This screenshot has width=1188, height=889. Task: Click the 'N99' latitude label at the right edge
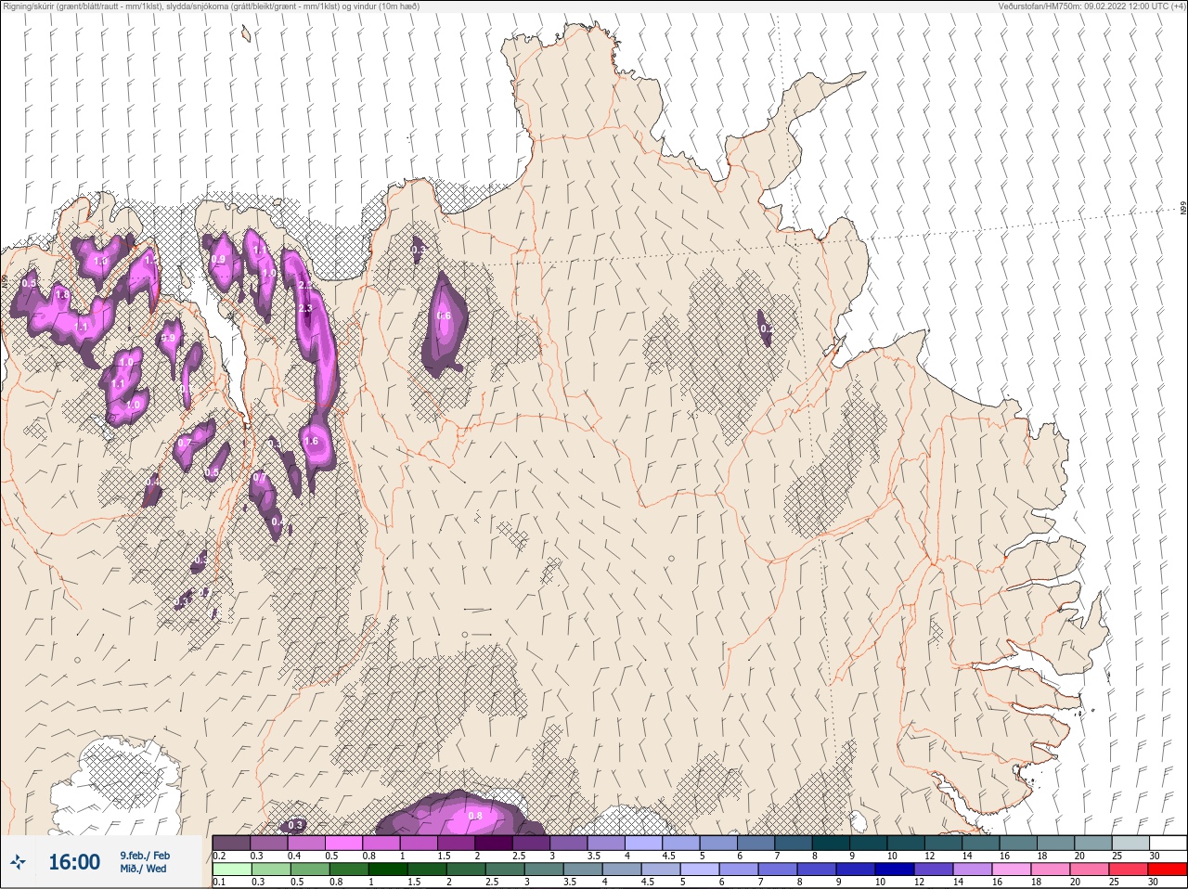click(1182, 208)
